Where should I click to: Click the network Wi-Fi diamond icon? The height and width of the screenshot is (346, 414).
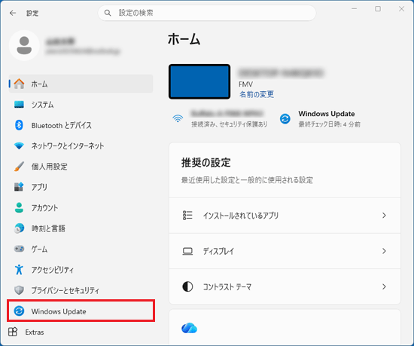19,145
